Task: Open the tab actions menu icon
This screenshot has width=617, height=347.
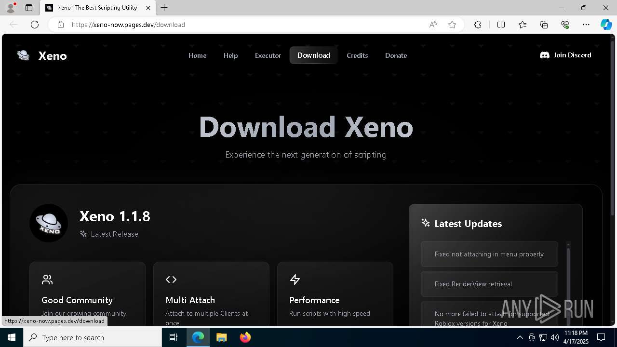Action: (x=29, y=8)
